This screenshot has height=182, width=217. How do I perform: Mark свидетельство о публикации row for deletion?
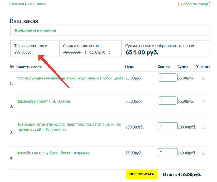[x=203, y=127]
